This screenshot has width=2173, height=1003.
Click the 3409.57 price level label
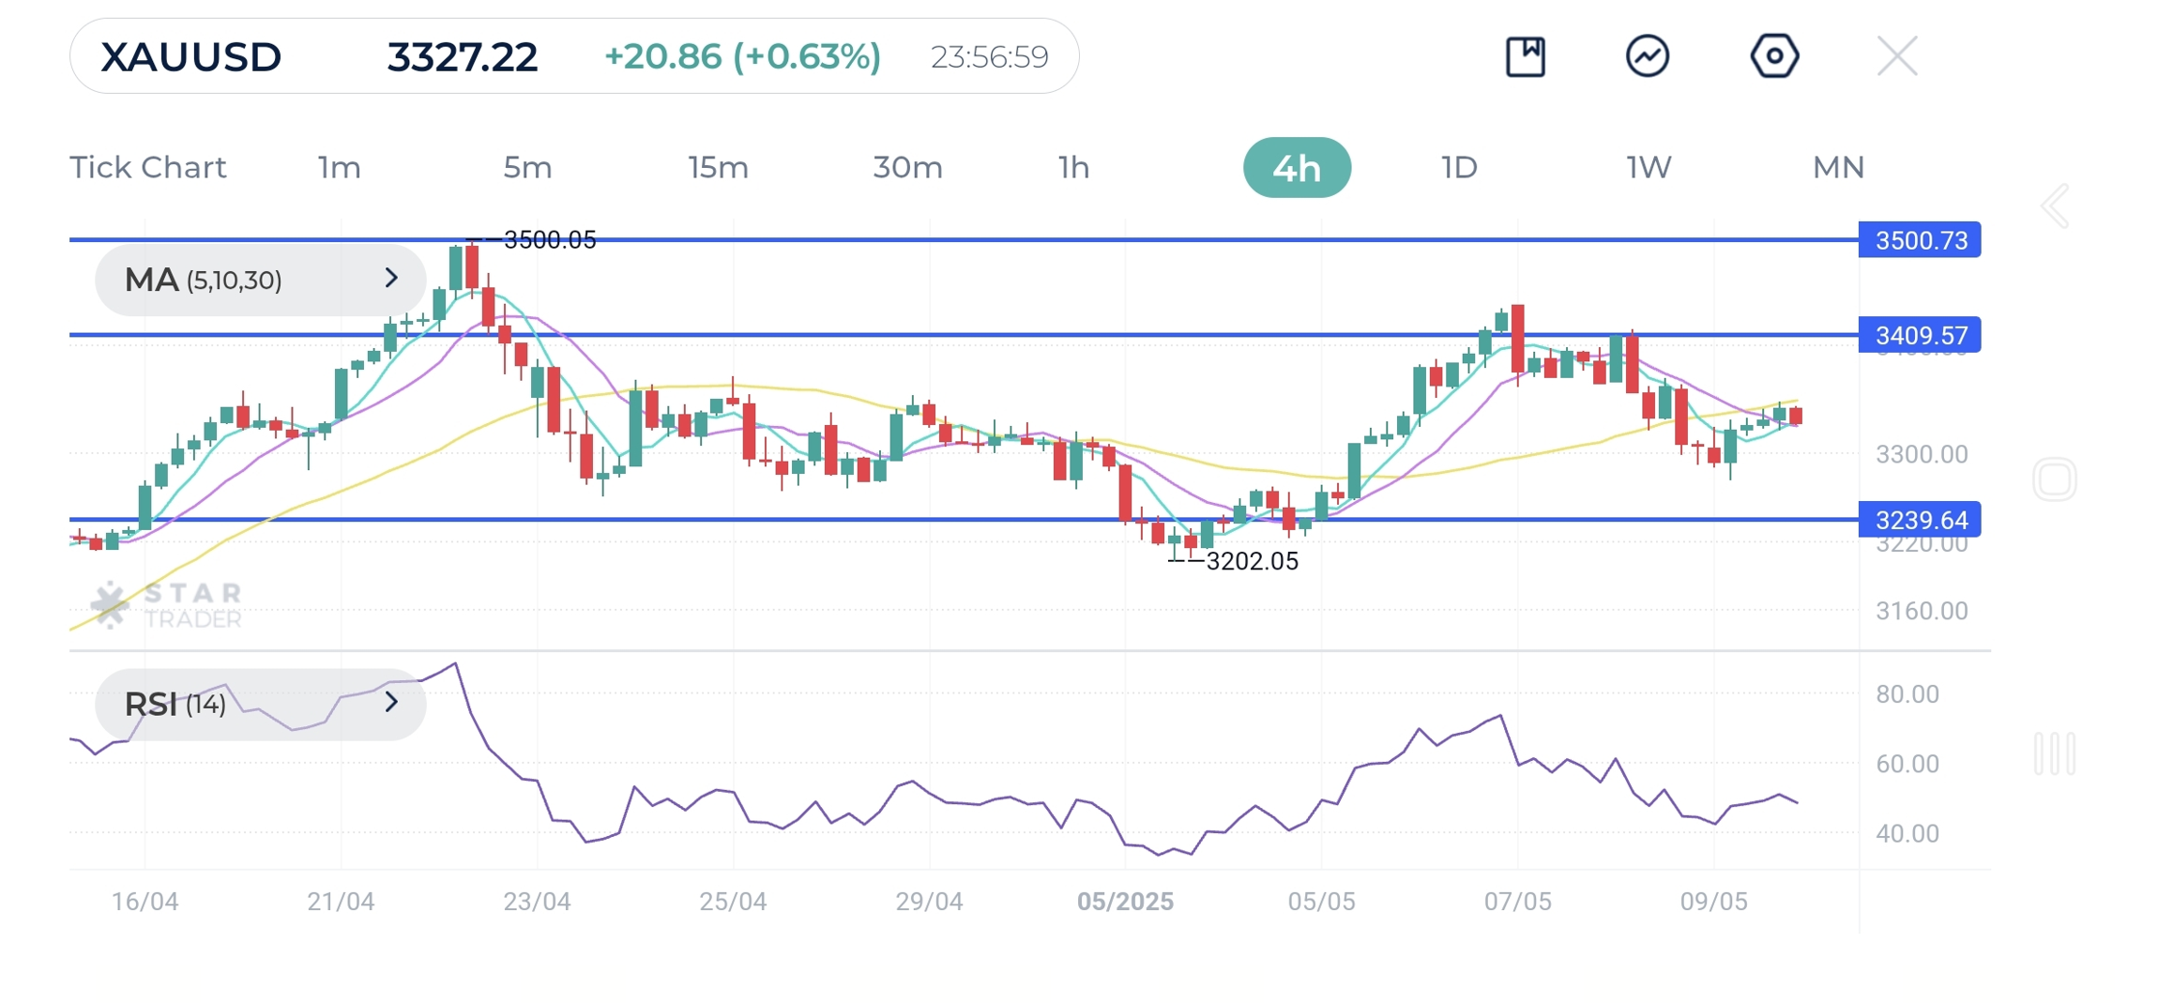click(x=1919, y=335)
